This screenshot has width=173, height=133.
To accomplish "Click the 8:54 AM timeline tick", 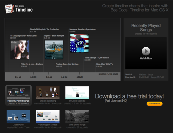I will pos(80,77).
